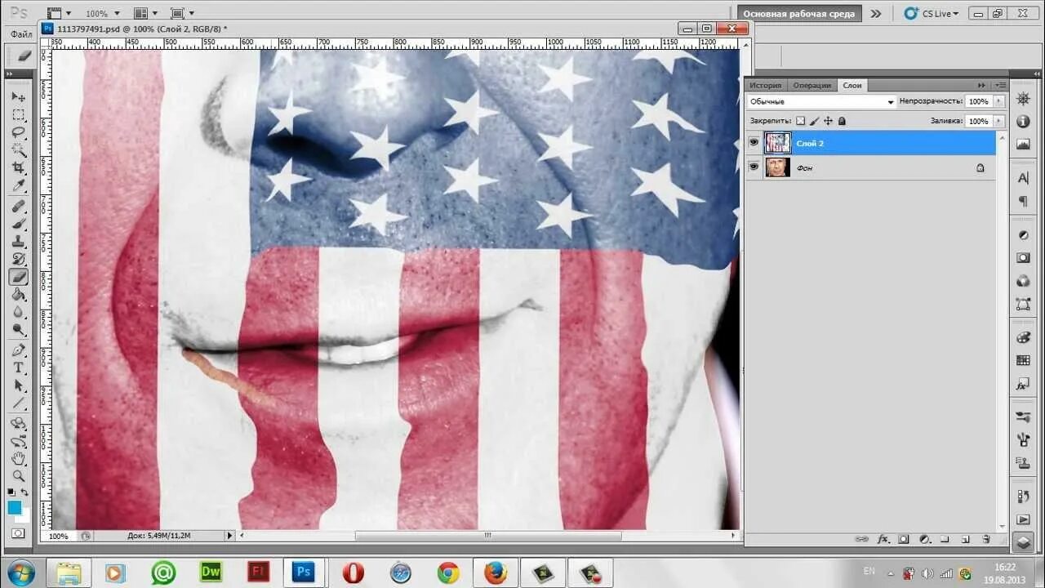Select the Brush tool
The image size is (1045, 588).
[x=18, y=224]
